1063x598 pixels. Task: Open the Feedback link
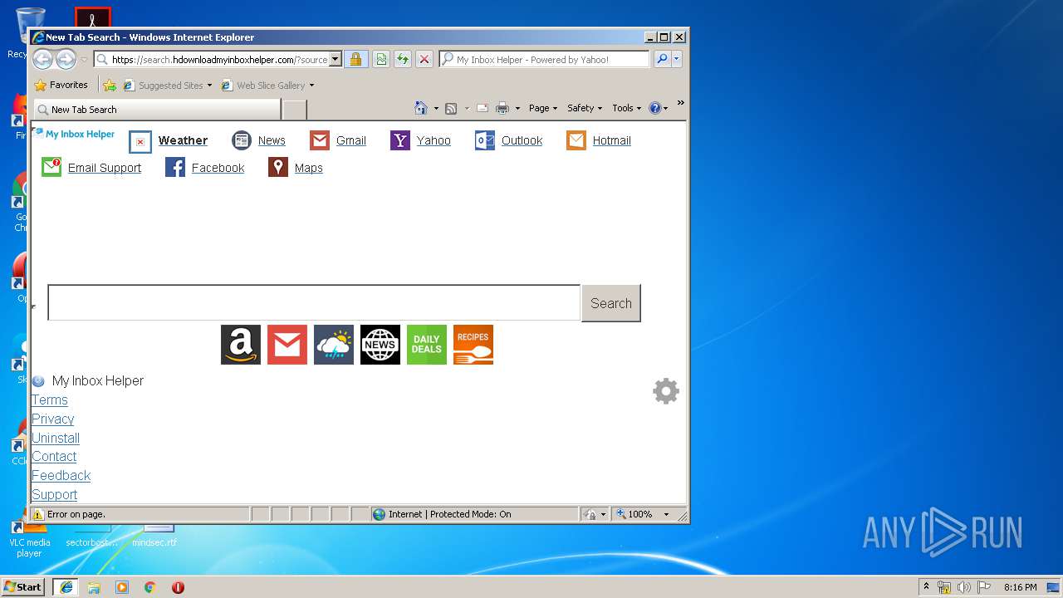point(61,476)
